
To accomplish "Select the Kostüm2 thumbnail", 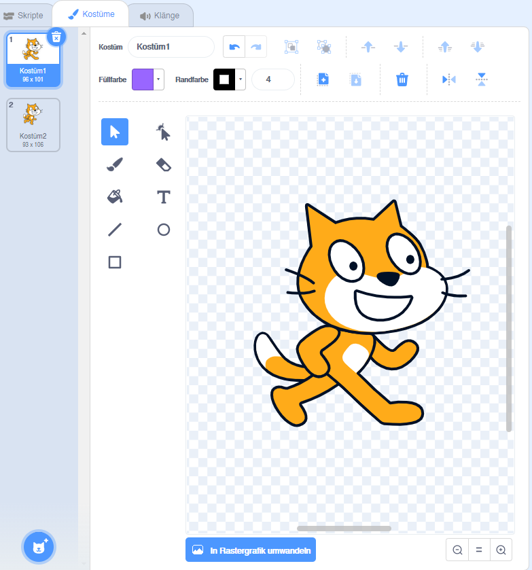I will tap(33, 124).
